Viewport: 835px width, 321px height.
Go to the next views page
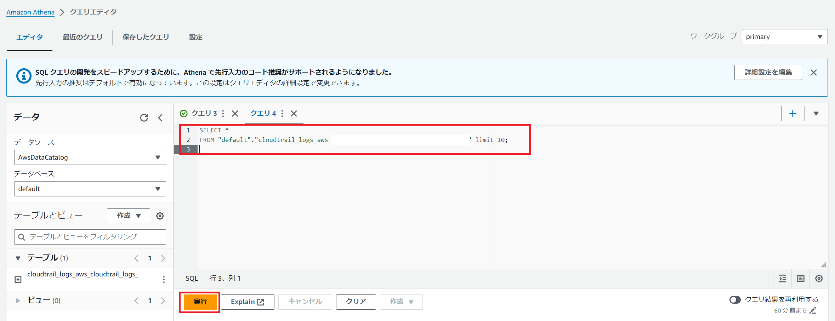coord(163,301)
